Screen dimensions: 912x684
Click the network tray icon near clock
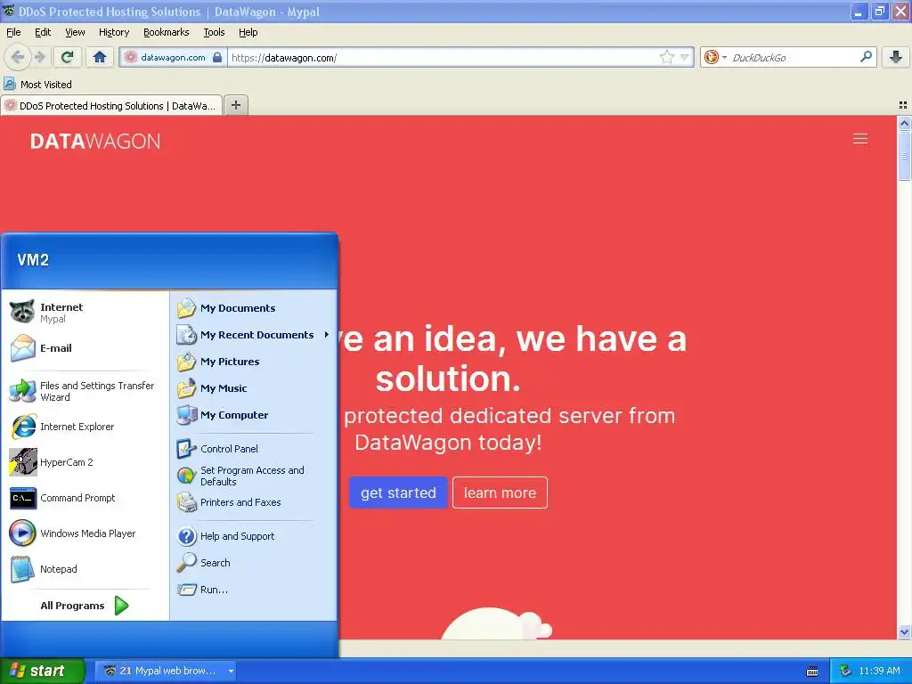845,672
